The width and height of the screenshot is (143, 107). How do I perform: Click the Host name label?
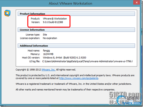(x=34, y=51)
